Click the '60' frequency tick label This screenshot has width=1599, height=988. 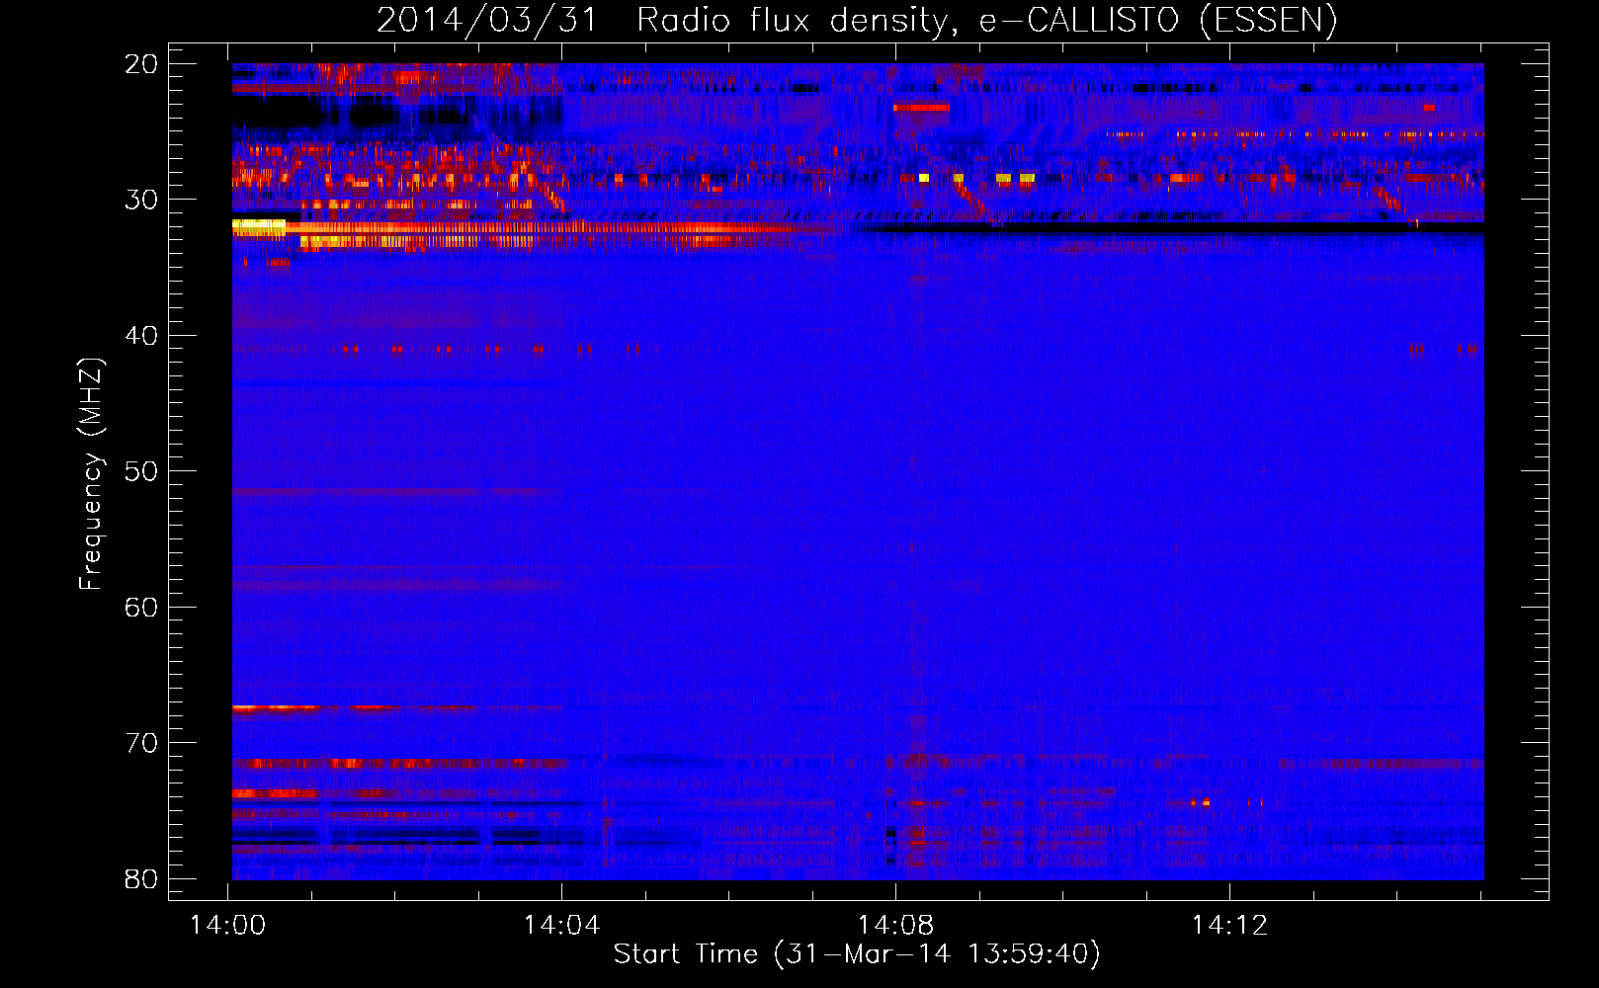141,607
